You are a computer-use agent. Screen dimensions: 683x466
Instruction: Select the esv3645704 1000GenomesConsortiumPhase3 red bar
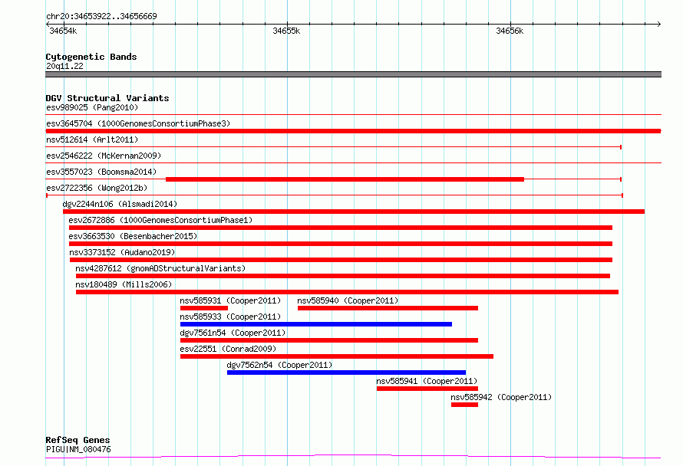click(353, 131)
